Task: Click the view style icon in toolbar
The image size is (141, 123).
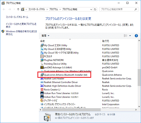Action: tap(126, 36)
